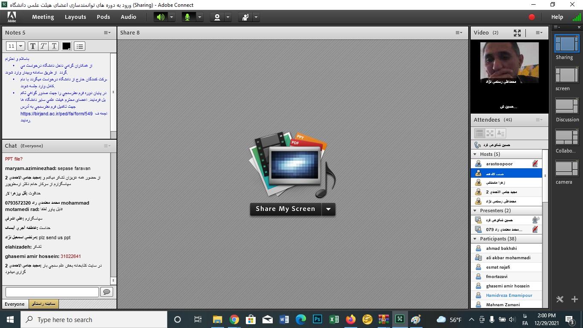The width and height of the screenshot is (583, 328).
Task: Open the Help menu
Action: pos(557,17)
